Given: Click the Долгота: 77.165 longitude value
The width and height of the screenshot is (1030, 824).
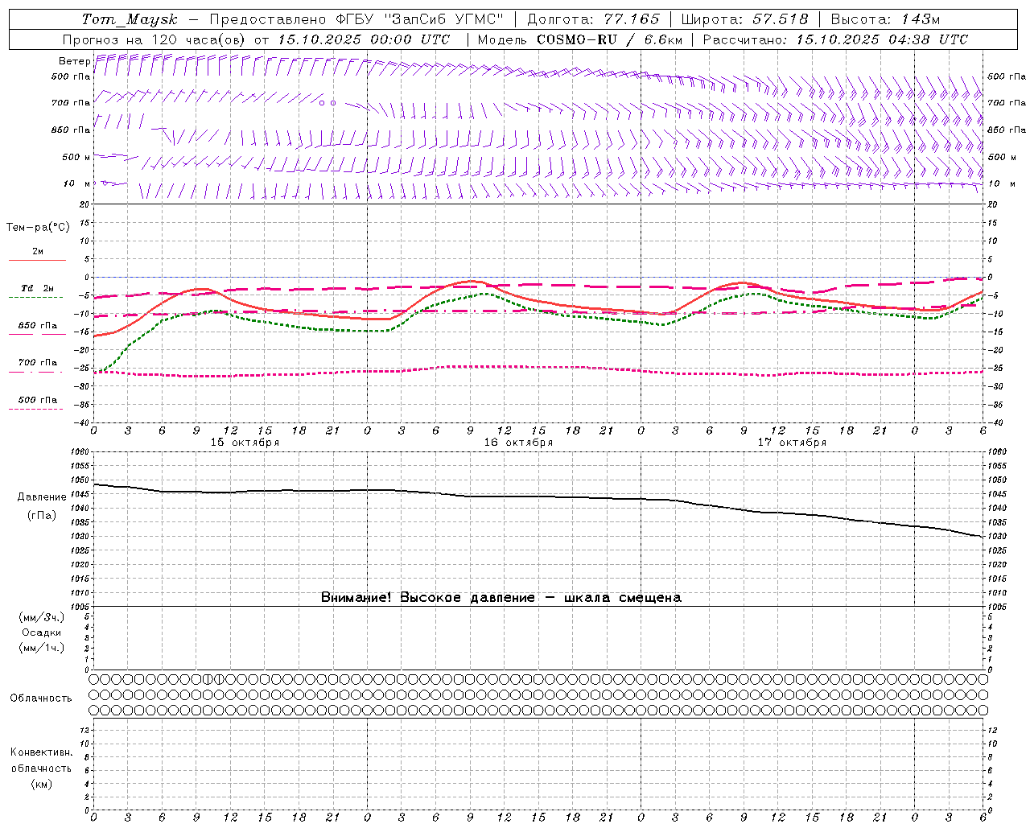Looking at the screenshot, I should pos(593,19).
